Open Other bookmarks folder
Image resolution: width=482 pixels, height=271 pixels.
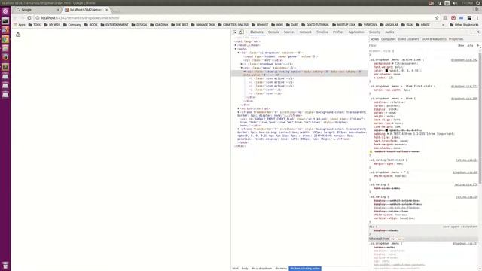[x=464, y=25]
